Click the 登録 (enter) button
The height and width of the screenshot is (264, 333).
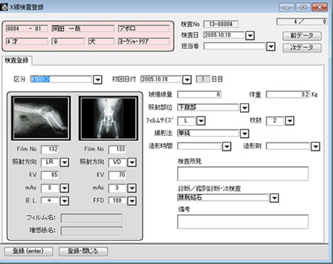pos(28,251)
